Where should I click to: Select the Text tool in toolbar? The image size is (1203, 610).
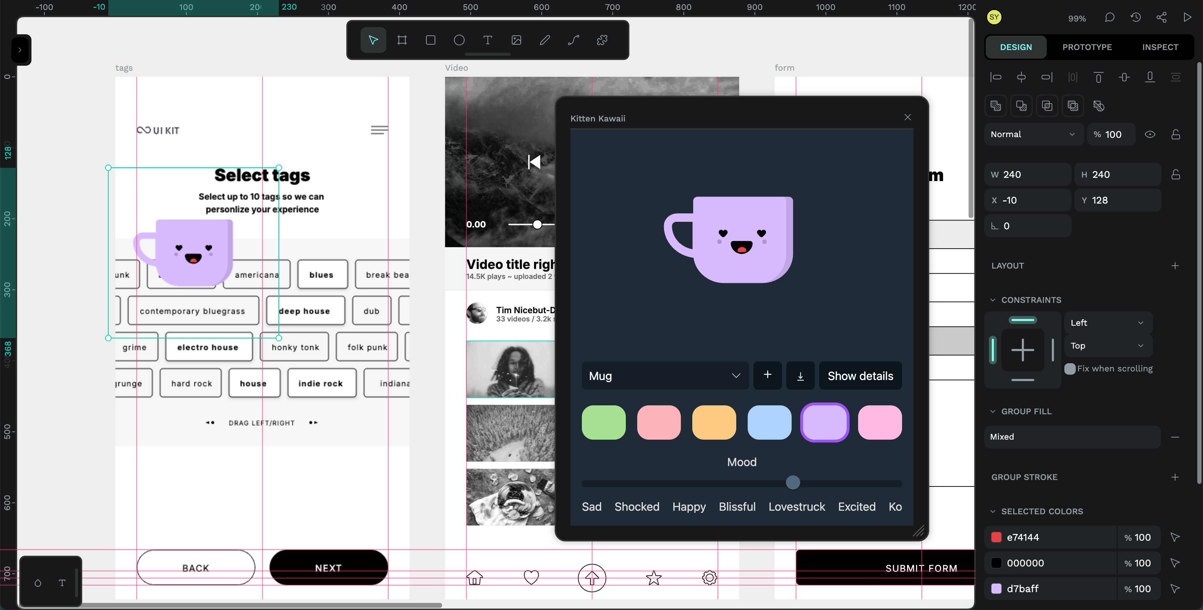[487, 40]
